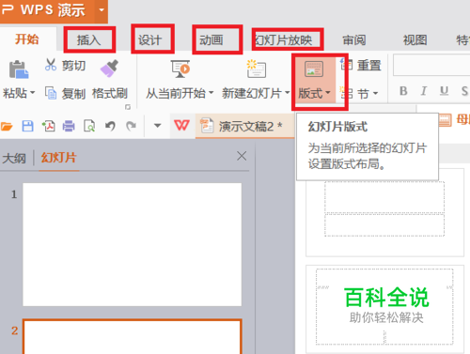Click the undo arrow icon
The width and height of the screenshot is (470, 354).
pyautogui.click(x=110, y=126)
